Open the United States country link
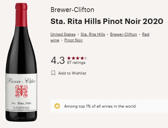 (63, 34)
